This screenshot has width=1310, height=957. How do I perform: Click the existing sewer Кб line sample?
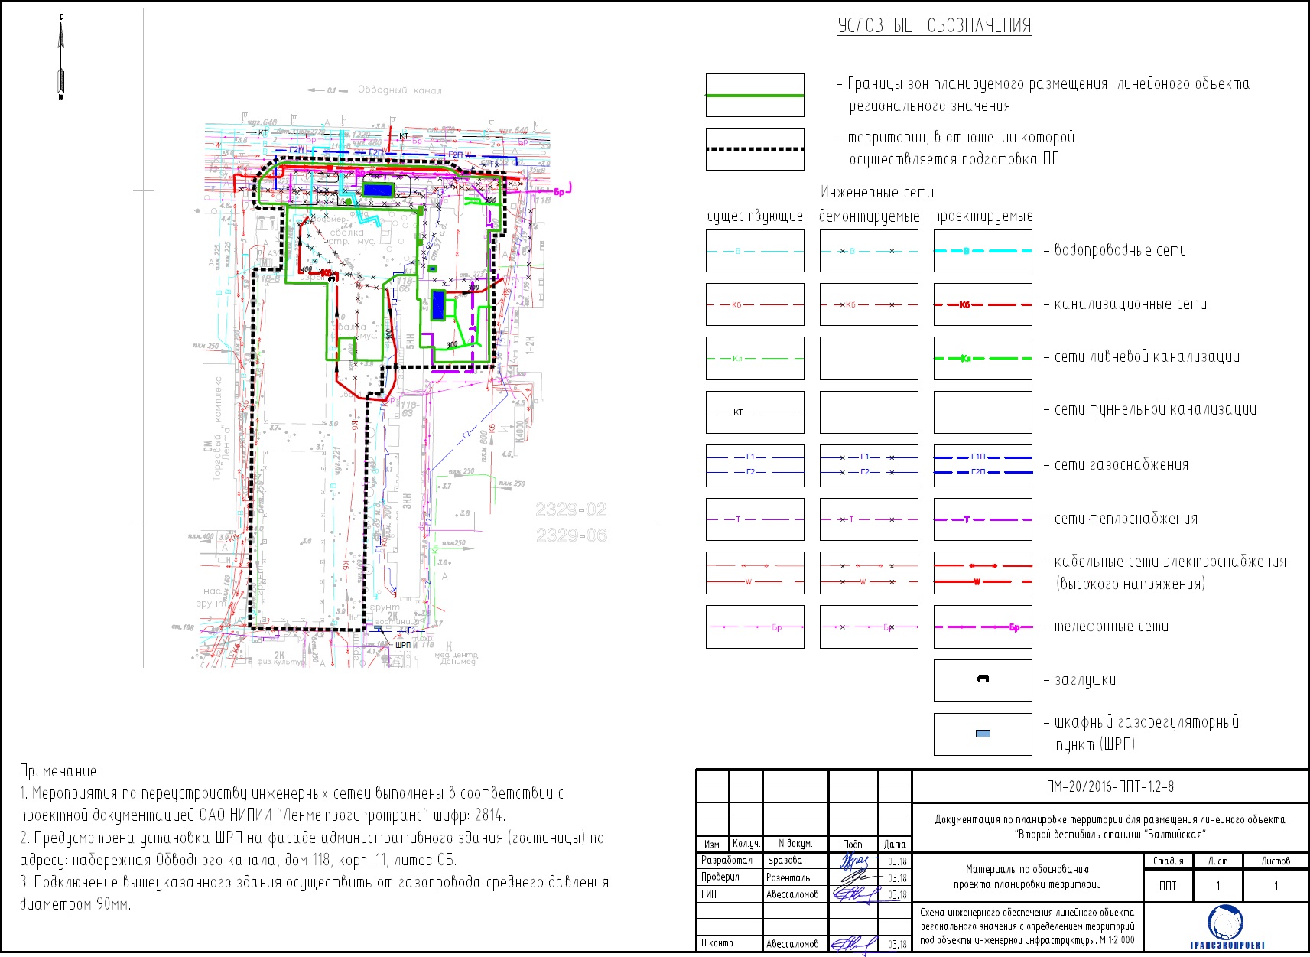755,304
